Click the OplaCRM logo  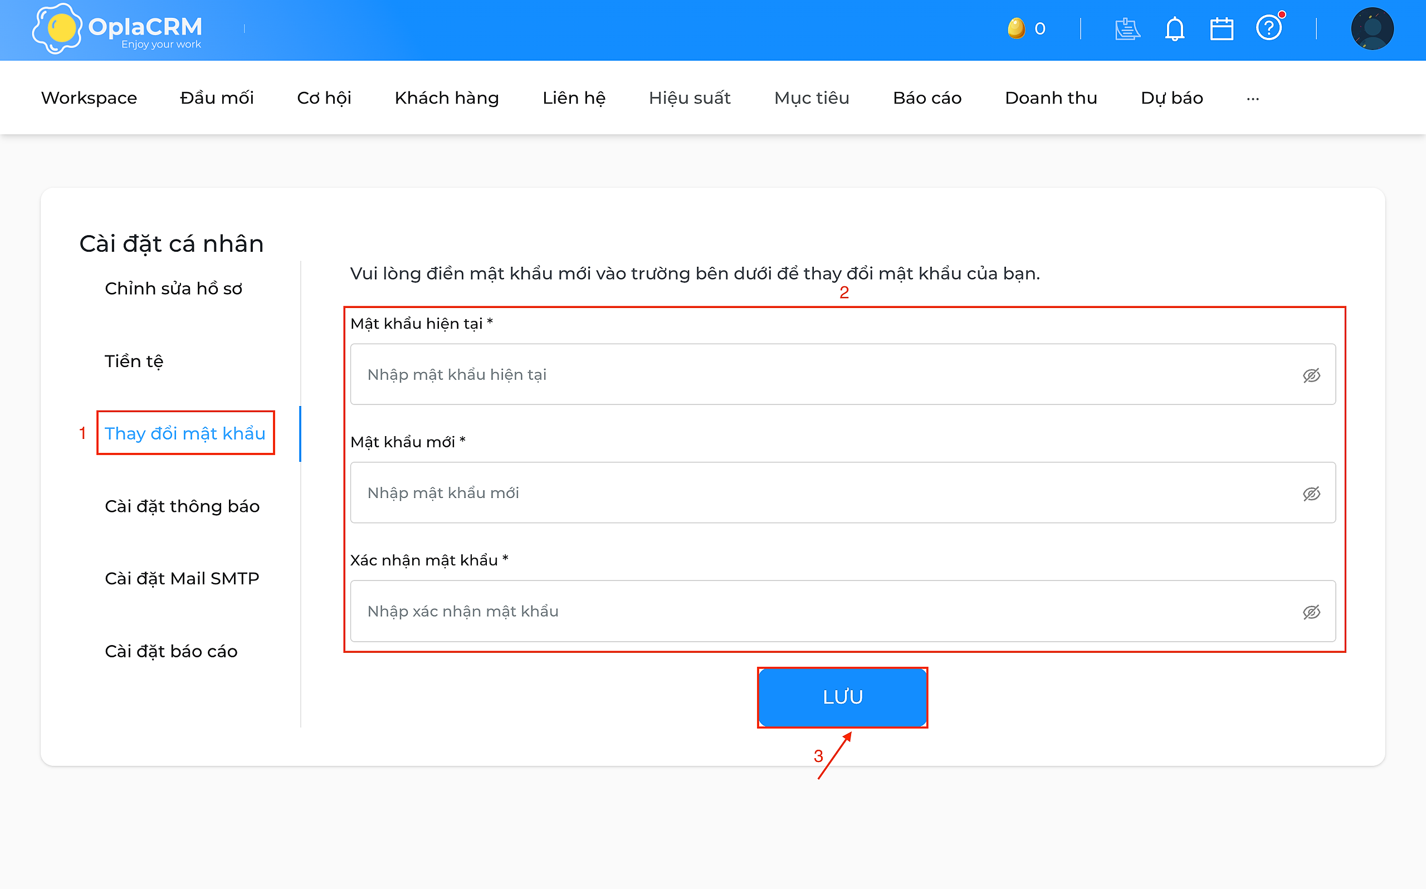click(117, 29)
